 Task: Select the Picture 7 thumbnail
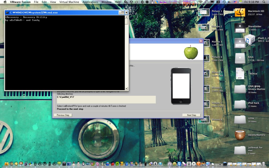click(x=206, y=104)
